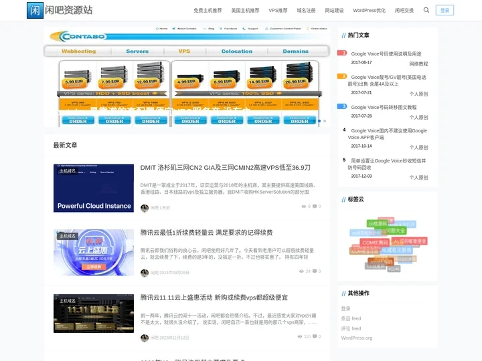Click views eye icon showing 24

(x=301, y=271)
